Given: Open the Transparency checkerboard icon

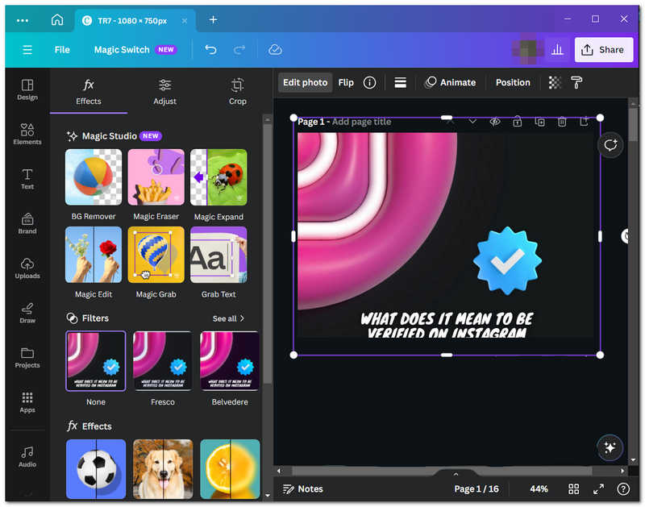Looking at the screenshot, I should (555, 82).
